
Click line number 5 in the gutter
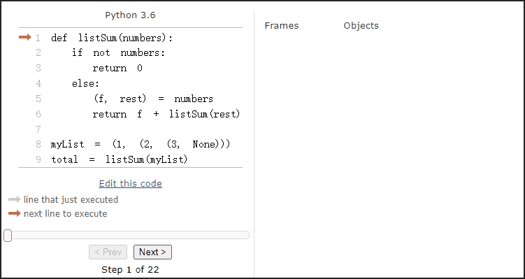pos(38,99)
